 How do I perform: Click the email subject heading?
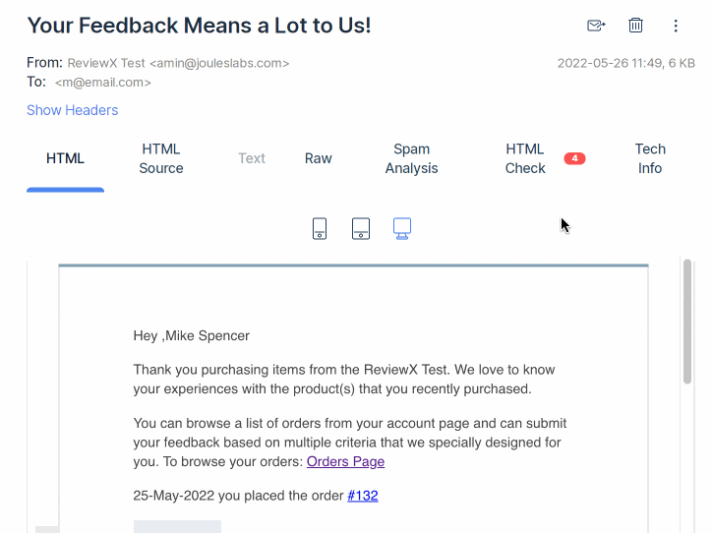(x=199, y=26)
